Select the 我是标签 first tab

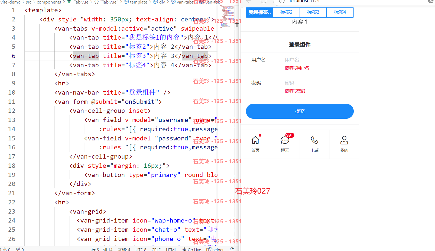click(x=259, y=12)
